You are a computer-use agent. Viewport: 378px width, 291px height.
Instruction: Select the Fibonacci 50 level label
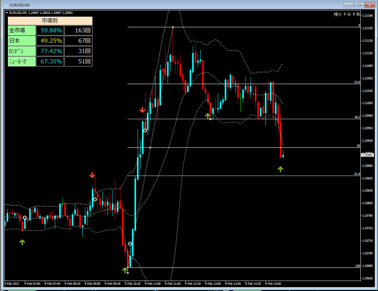tap(358, 146)
